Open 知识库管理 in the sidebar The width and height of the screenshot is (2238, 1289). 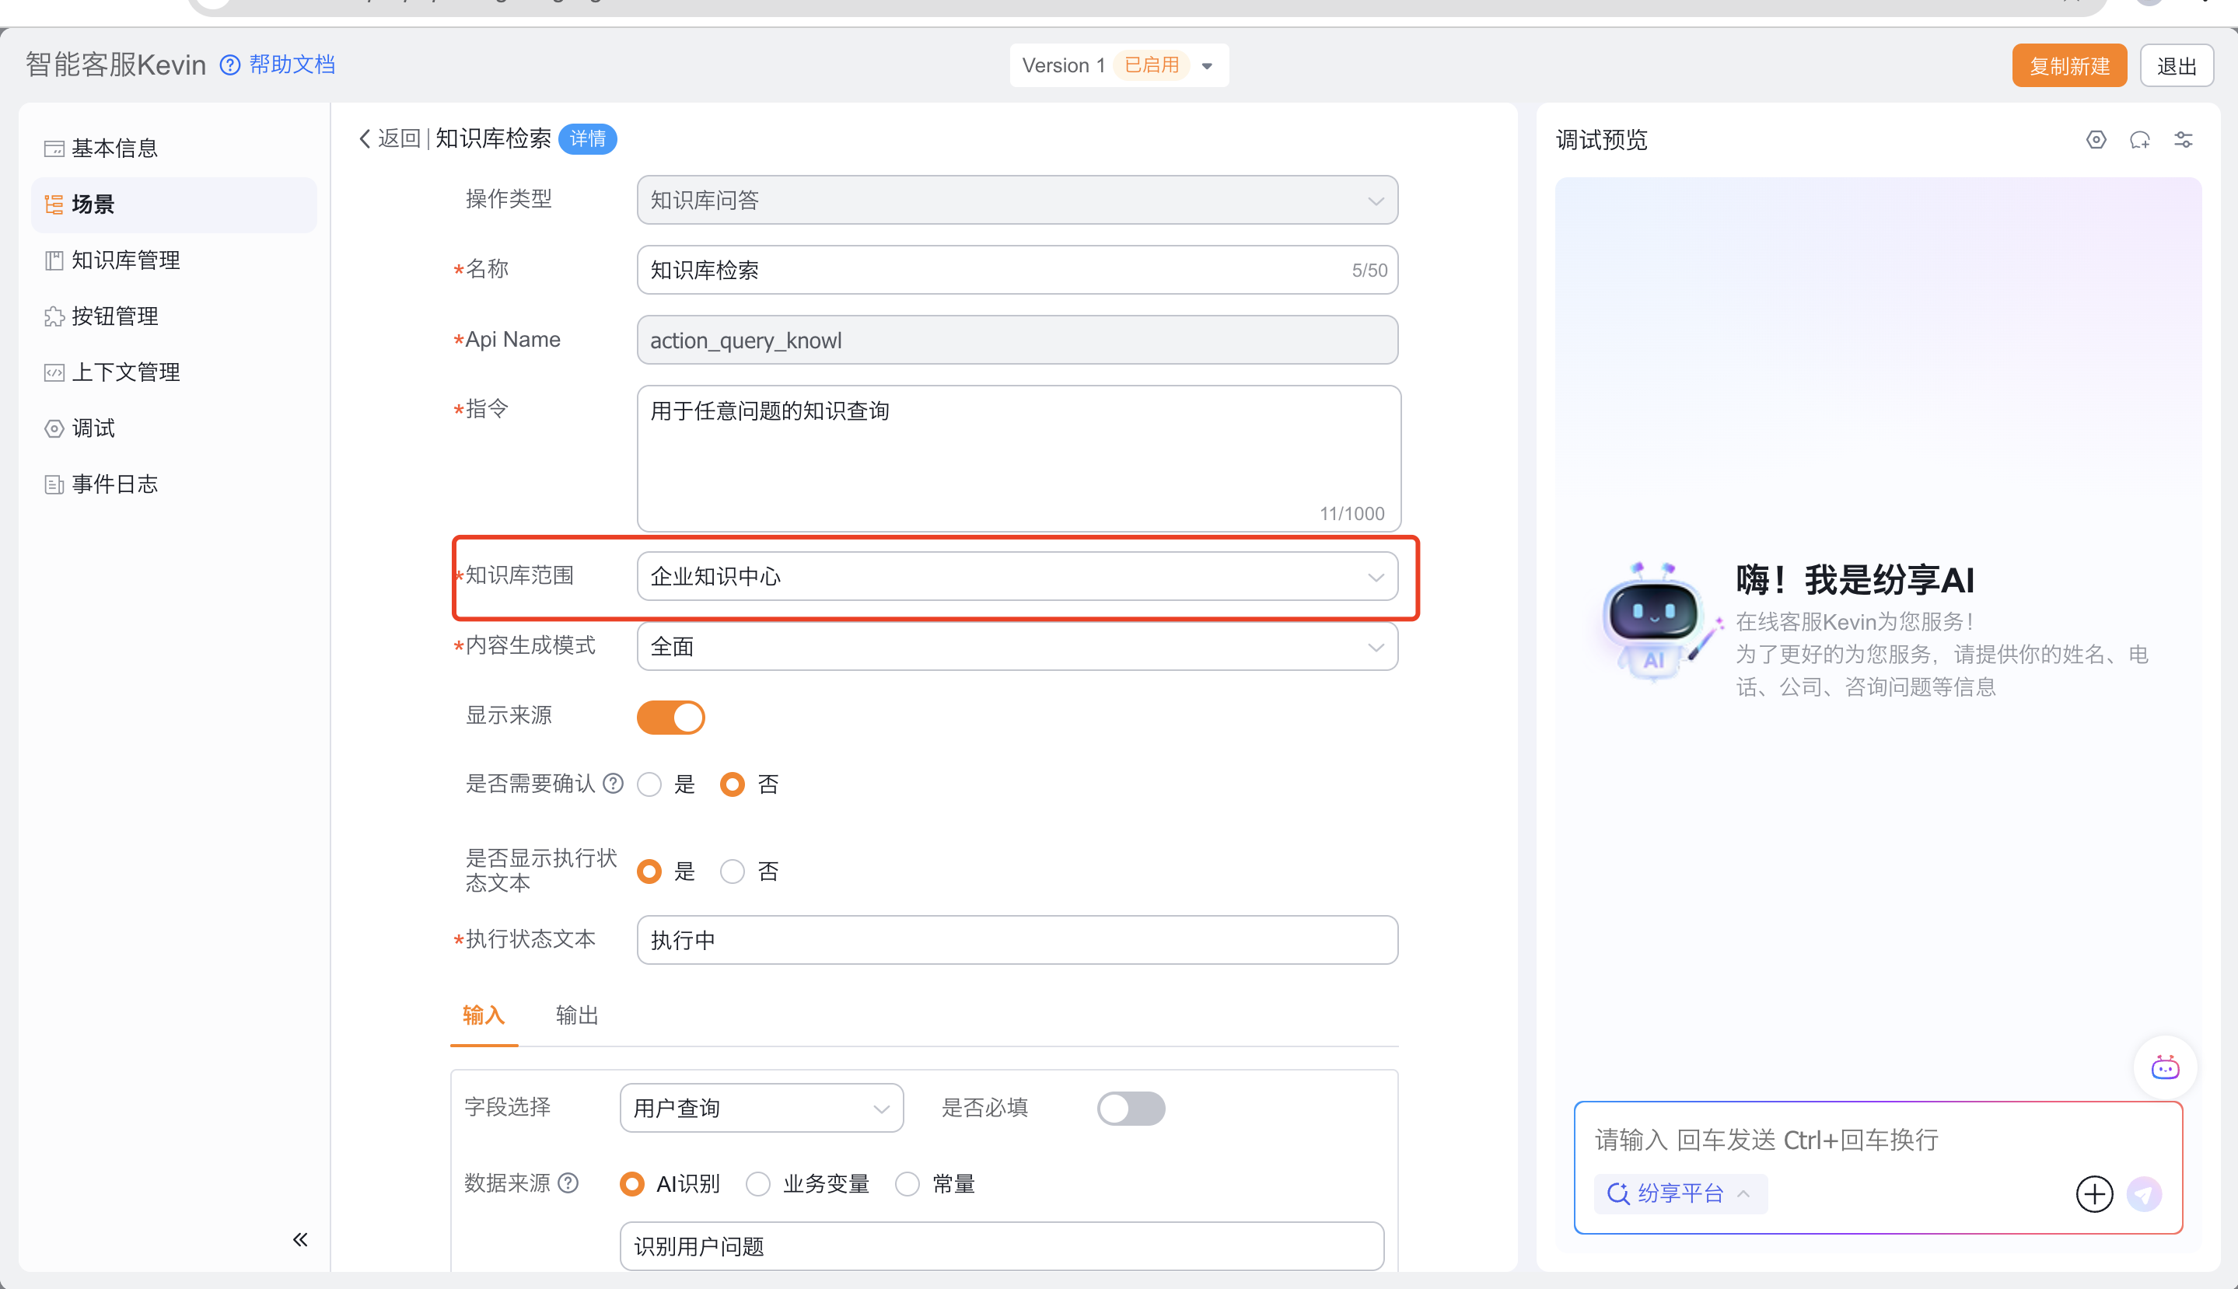(x=126, y=260)
